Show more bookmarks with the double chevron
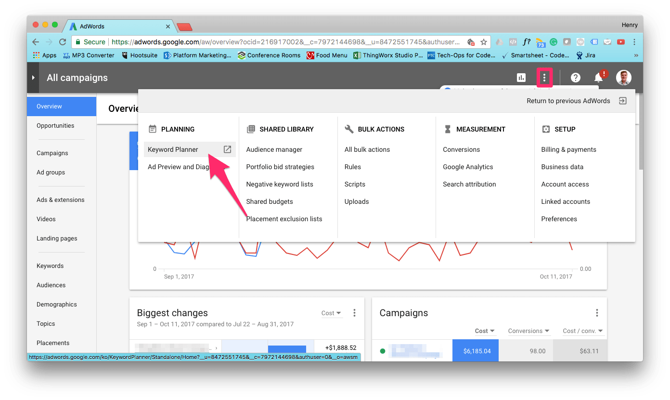The image size is (670, 400). pyautogui.click(x=636, y=55)
